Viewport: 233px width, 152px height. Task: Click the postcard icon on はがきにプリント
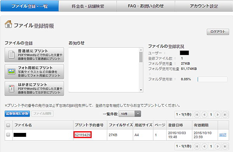click(x=11, y=88)
